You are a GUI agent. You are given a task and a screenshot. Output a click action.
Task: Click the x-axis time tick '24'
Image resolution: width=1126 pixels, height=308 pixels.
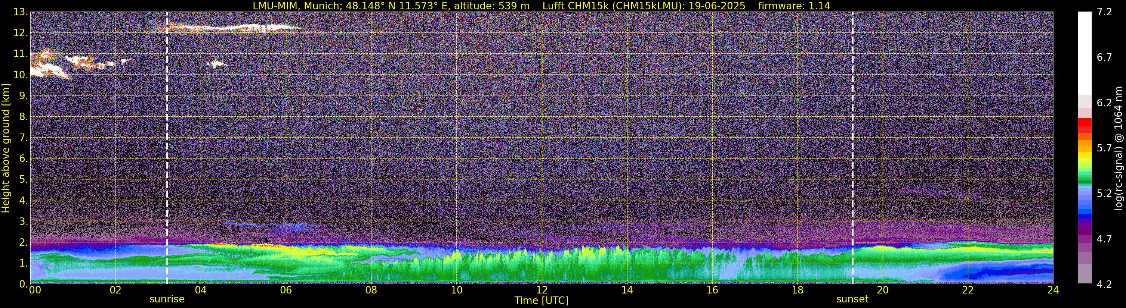click(1053, 290)
